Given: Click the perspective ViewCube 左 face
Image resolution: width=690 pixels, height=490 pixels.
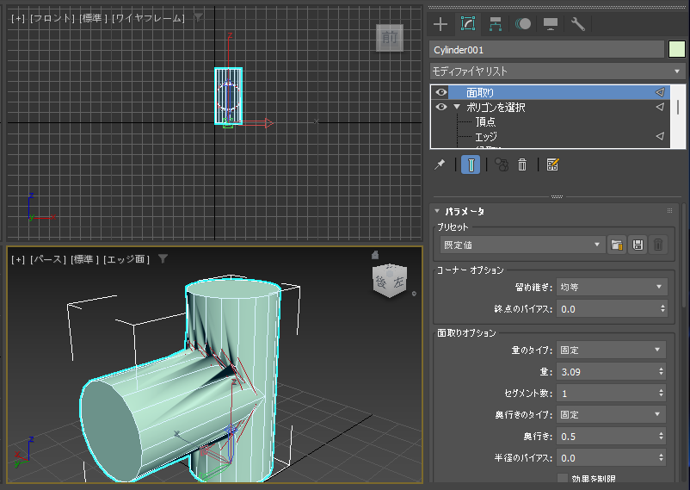Looking at the screenshot, I should [x=398, y=282].
